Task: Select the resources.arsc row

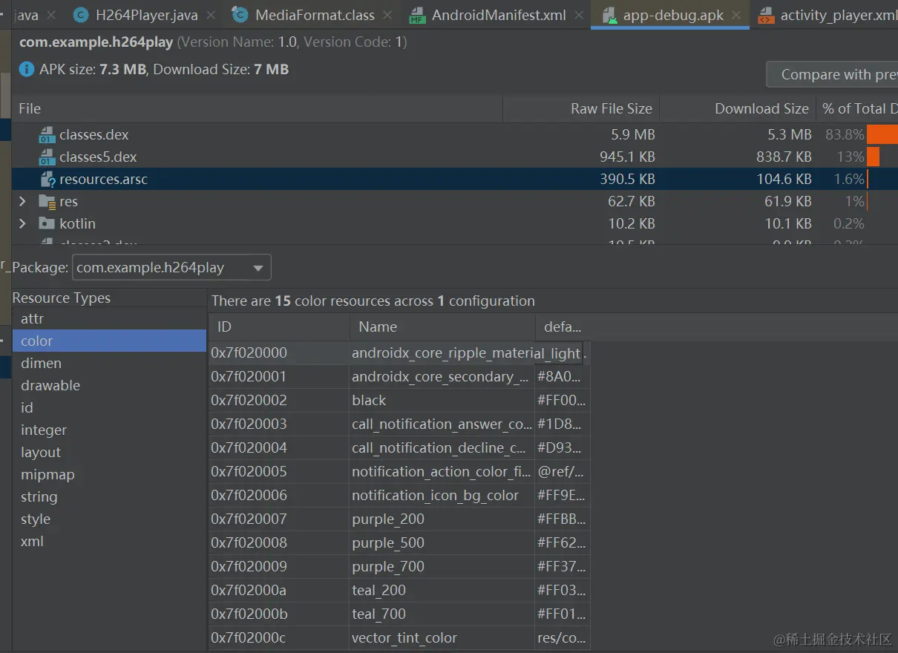Action: (x=454, y=179)
